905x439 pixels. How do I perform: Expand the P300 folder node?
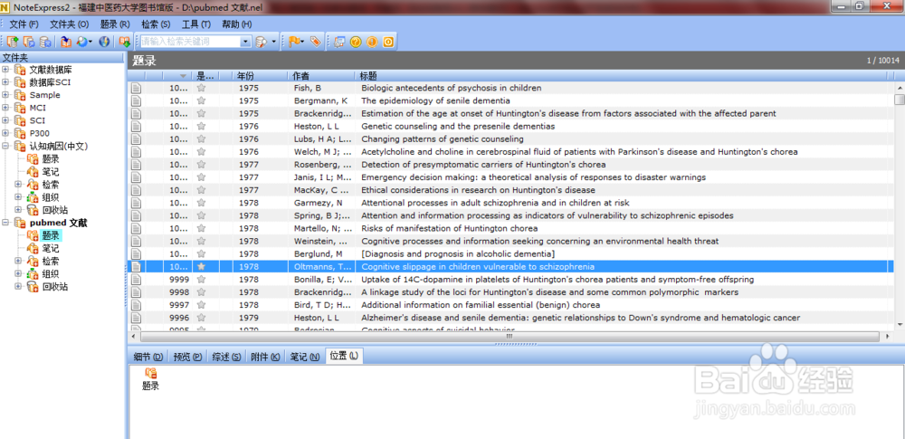click(5, 133)
